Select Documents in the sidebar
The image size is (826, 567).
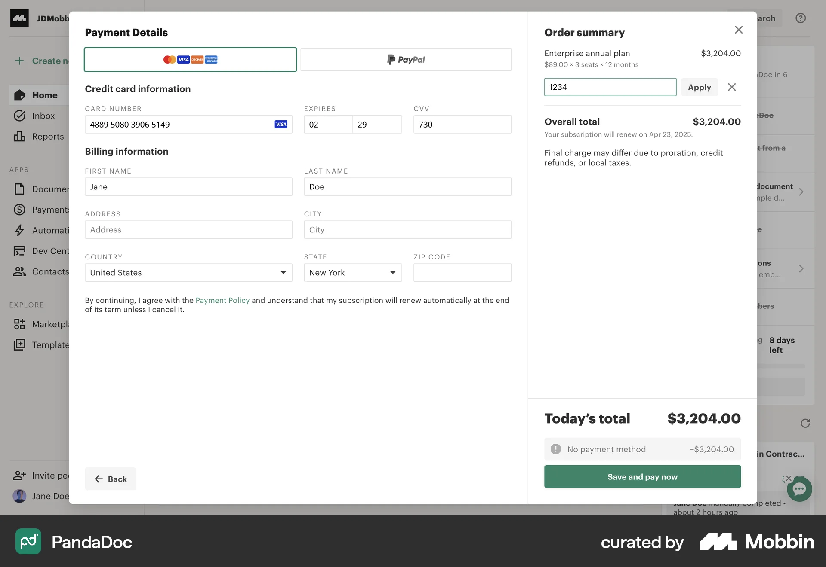(19, 189)
